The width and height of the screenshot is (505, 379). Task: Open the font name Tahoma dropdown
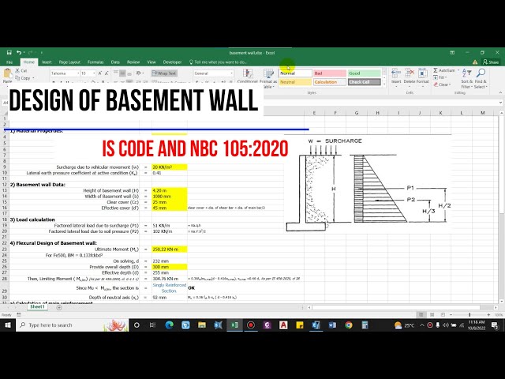point(78,73)
